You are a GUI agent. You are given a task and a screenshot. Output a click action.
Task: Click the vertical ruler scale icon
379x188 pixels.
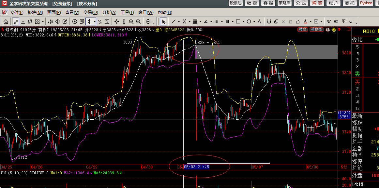tap(124, 22)
